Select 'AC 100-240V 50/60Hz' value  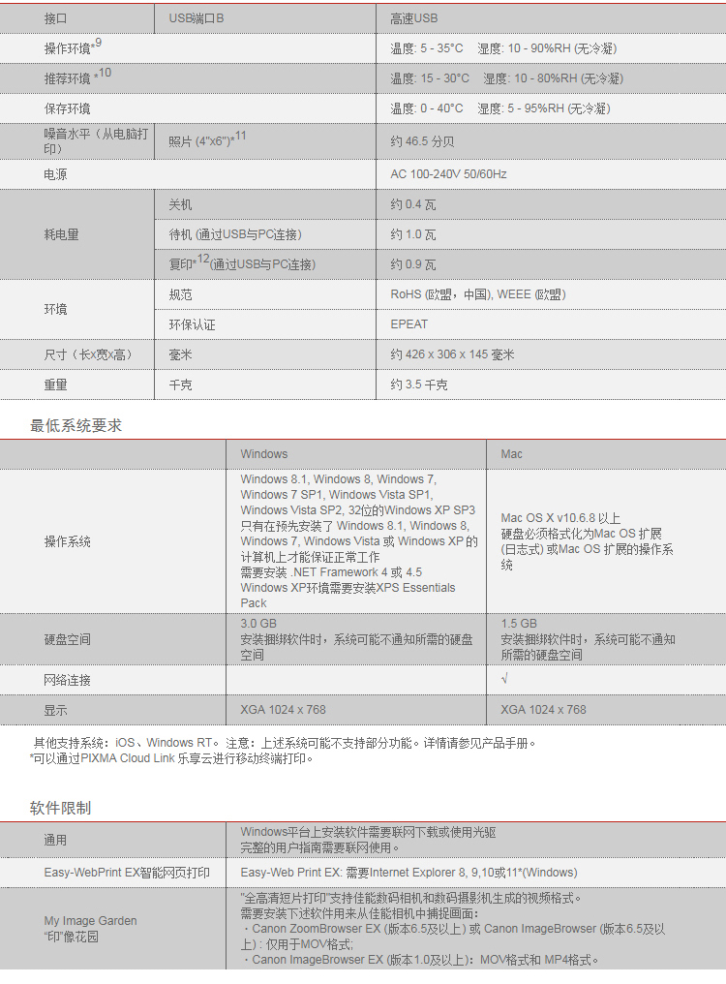pyautogui.click(x=448, y=174)
